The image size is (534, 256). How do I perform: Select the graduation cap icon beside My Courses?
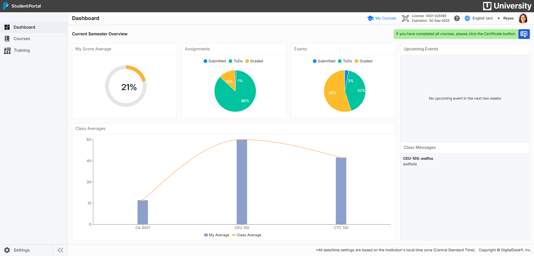(370, 18)
